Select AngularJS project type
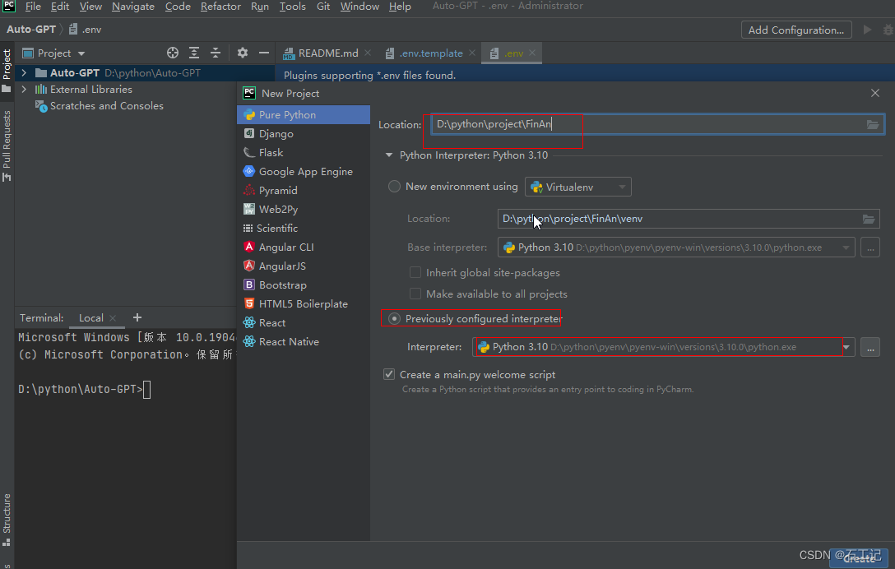 (x=304, y=266)
